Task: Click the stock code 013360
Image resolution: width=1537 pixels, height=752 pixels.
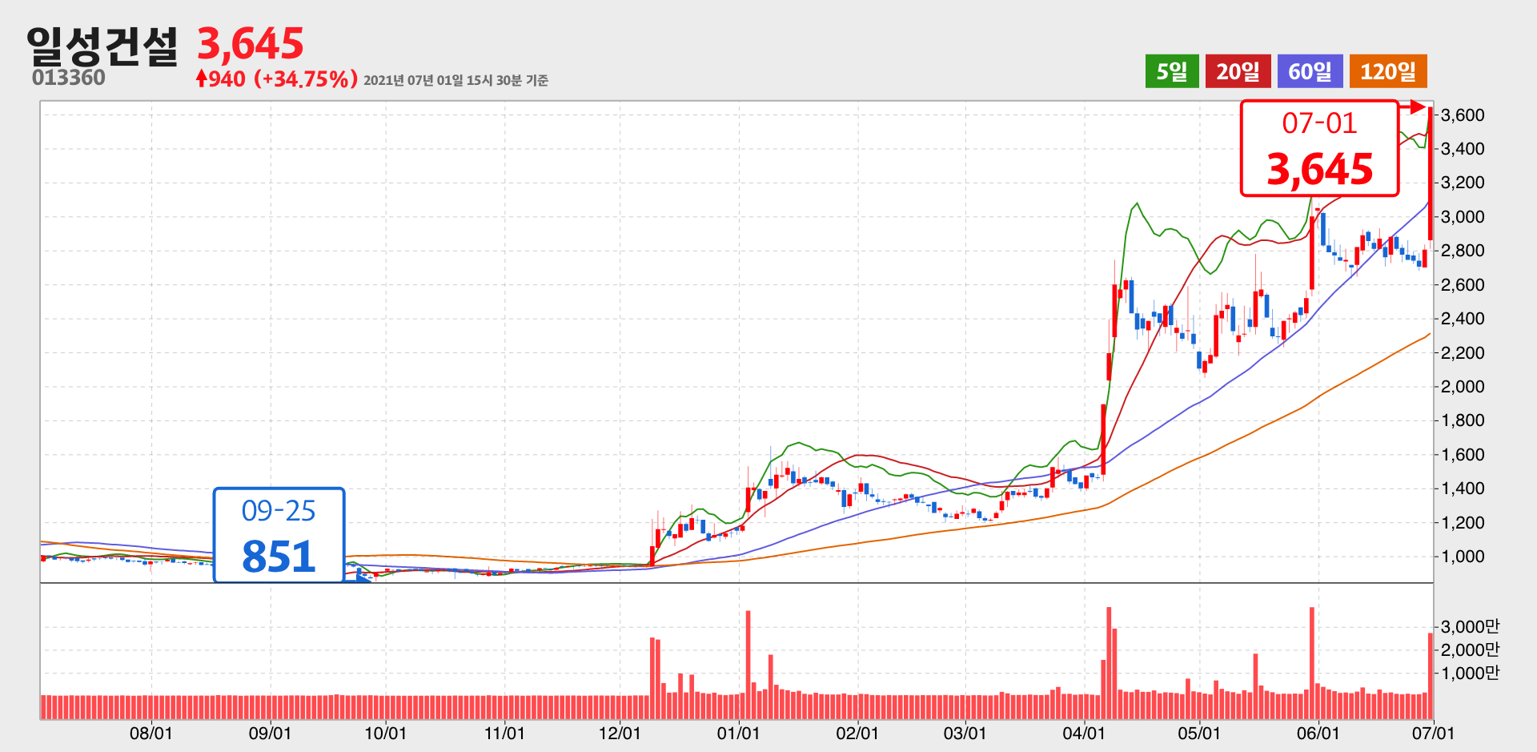Action: (x=69, y=78)
